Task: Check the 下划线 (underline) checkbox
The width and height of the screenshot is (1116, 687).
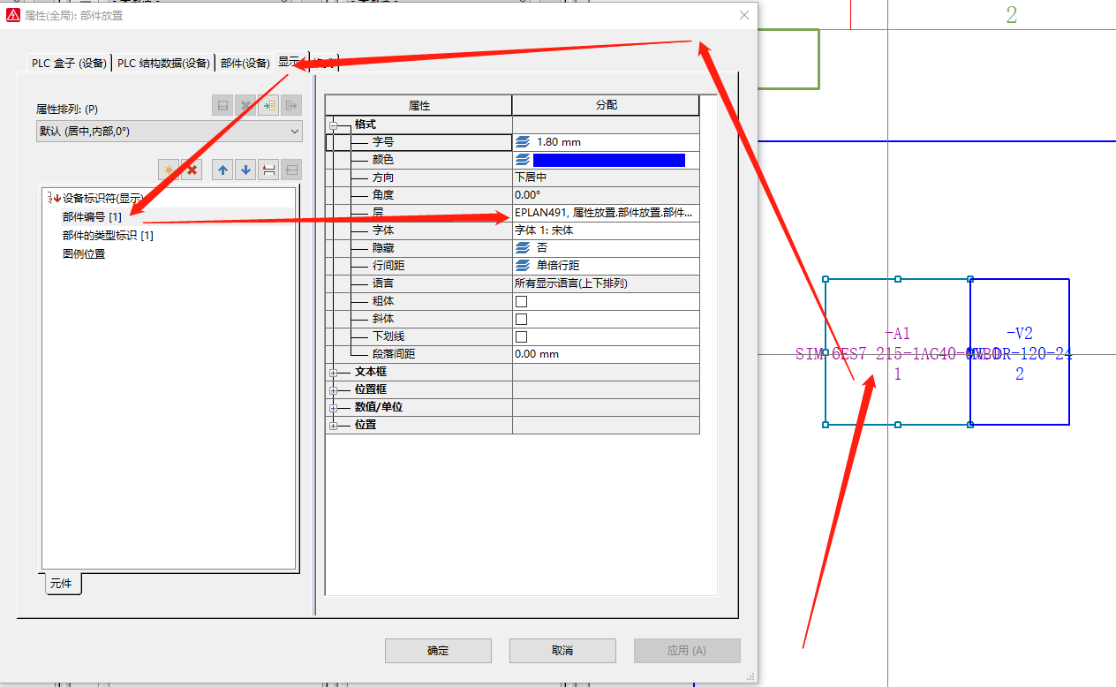Action: [521, 336]
